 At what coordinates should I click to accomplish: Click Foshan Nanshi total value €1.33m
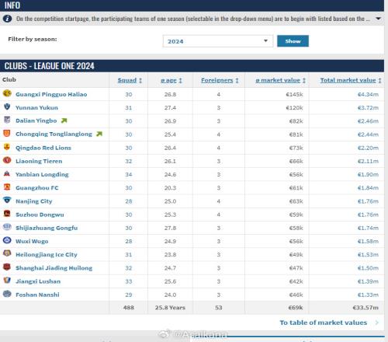368,295
